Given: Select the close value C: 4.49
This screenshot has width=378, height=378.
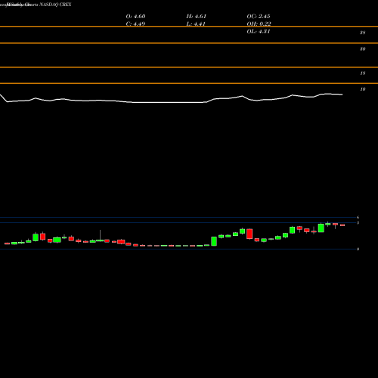Looking at the screenshot, I should point(135,24).
